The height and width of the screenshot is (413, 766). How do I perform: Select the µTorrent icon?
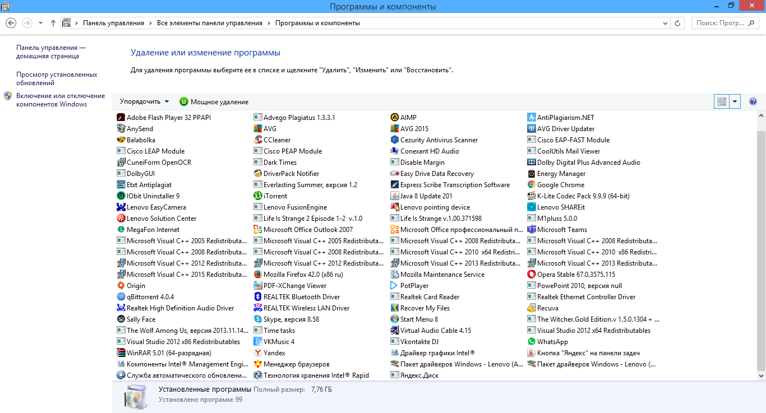(258, 196)
